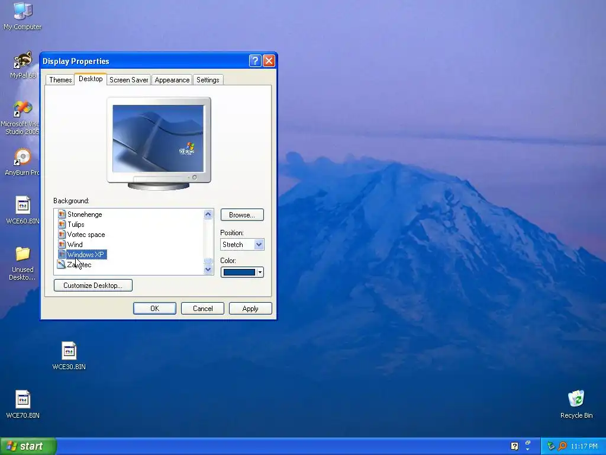The image size is (606, 455).
Task: Select Wind in the background list
Action: click(x=75, y=244)
